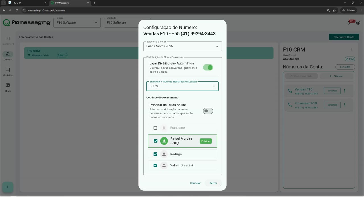Go back in the browser

pos(4,11)
